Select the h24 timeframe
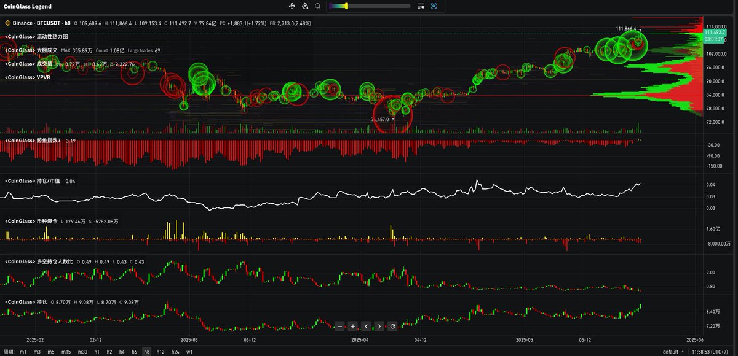 point(175,352)
